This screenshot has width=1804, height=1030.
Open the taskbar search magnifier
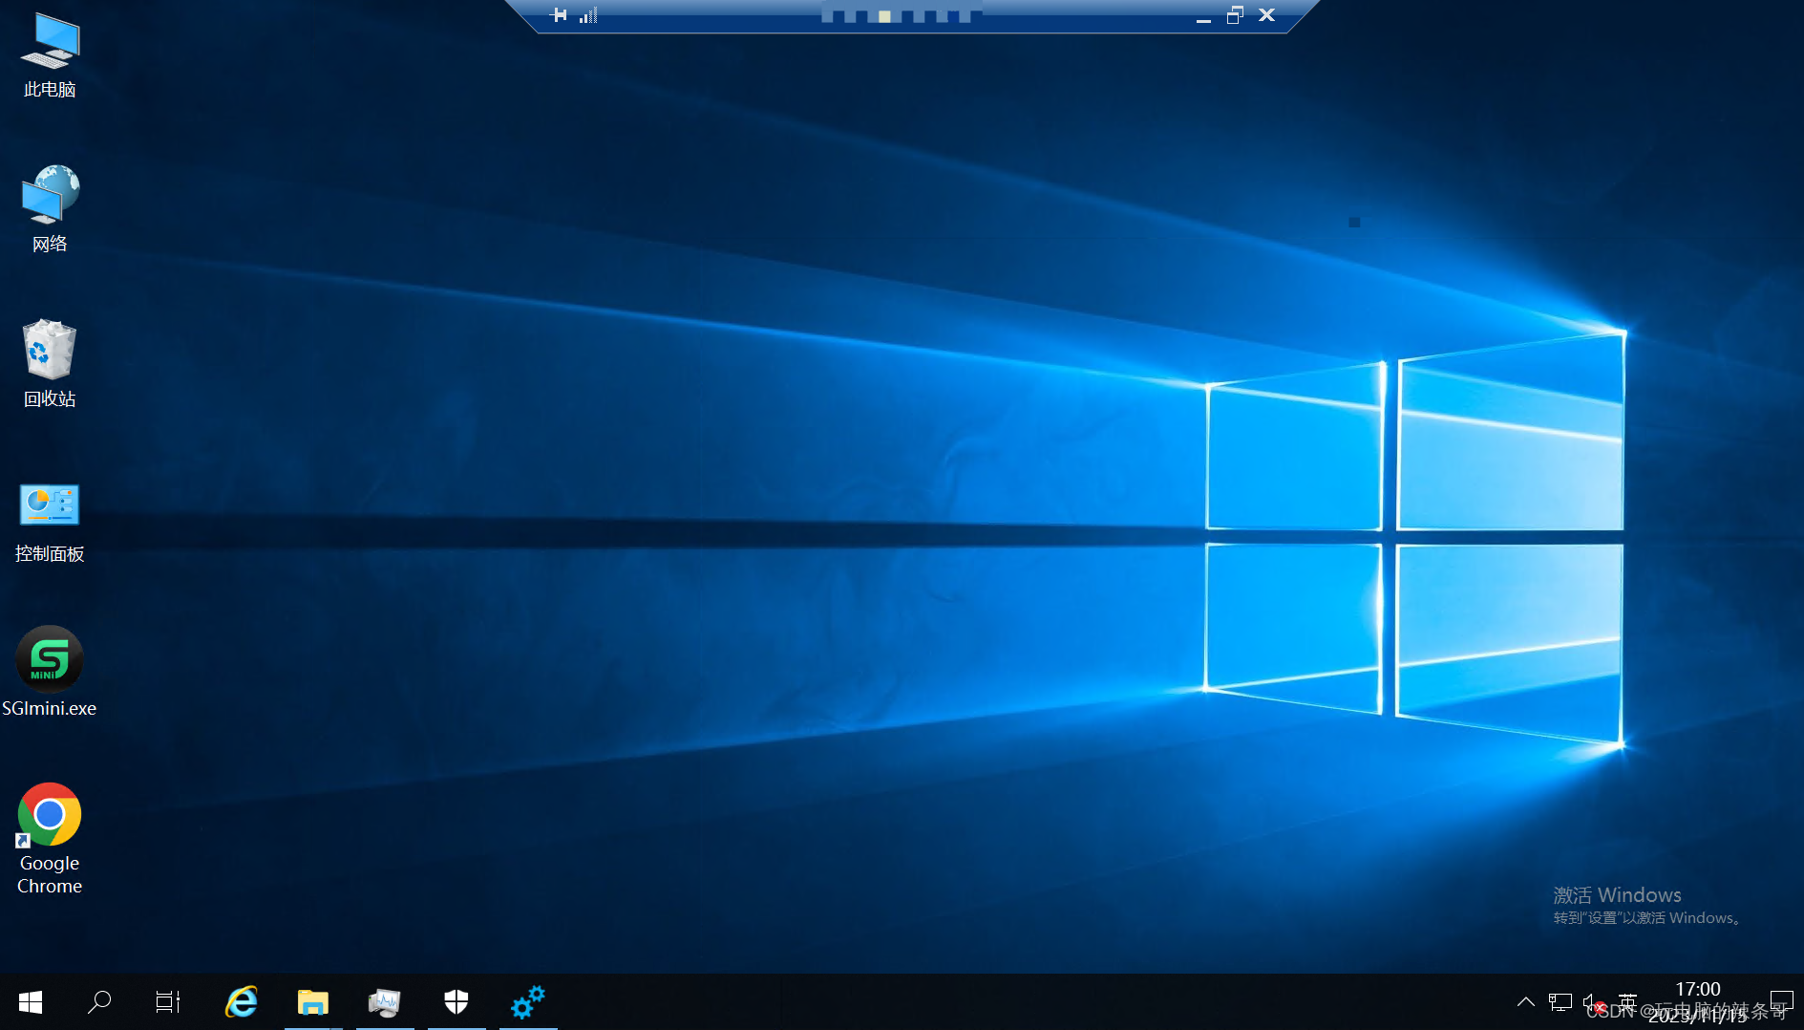point(99,1002)
